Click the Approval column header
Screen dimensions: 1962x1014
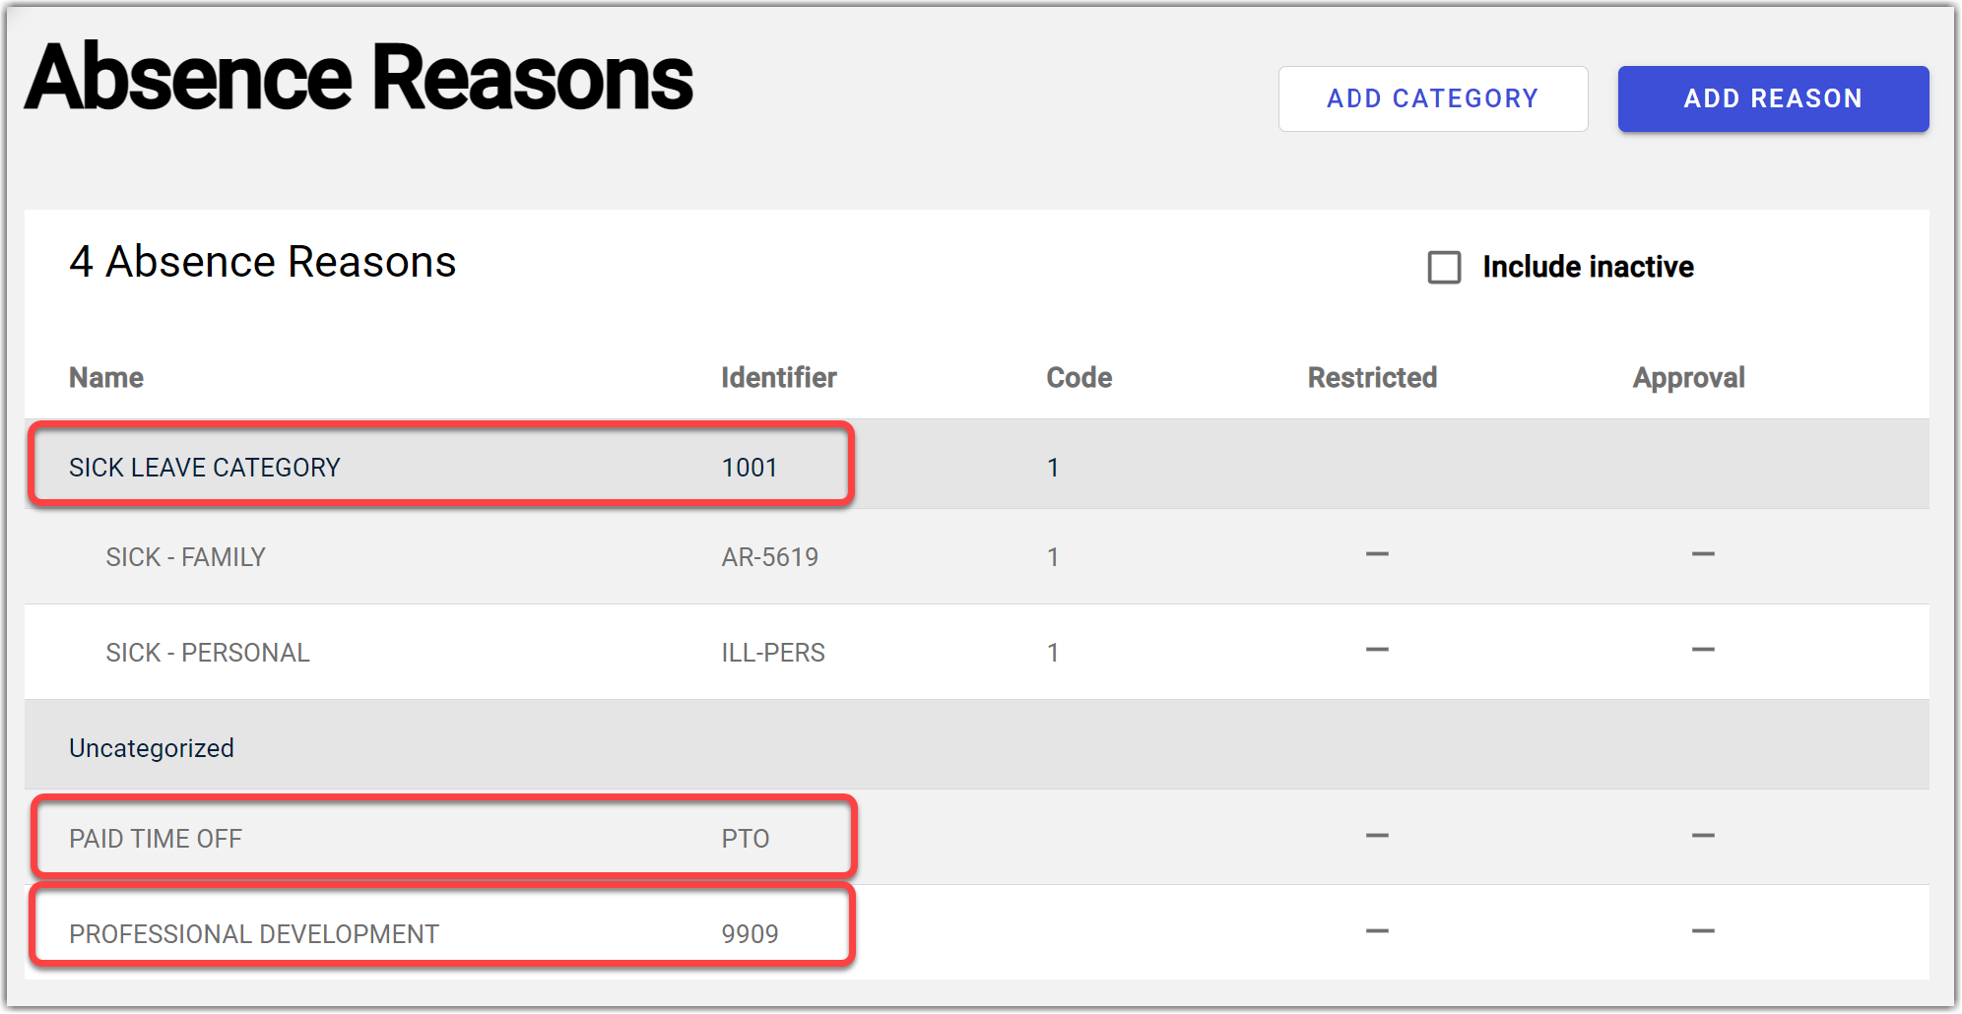(1688, 378)
